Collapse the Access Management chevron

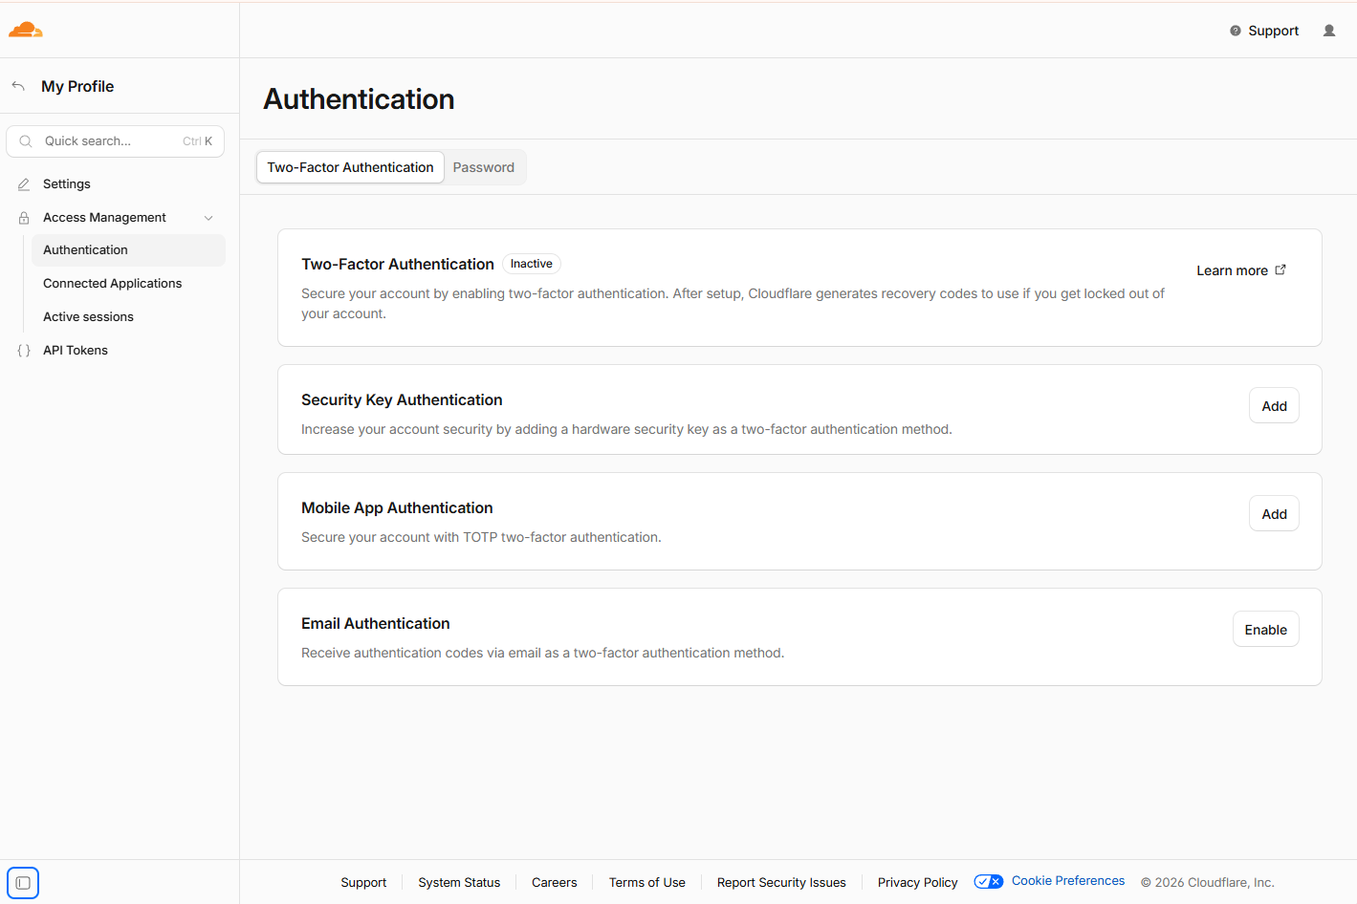(208, 218)
